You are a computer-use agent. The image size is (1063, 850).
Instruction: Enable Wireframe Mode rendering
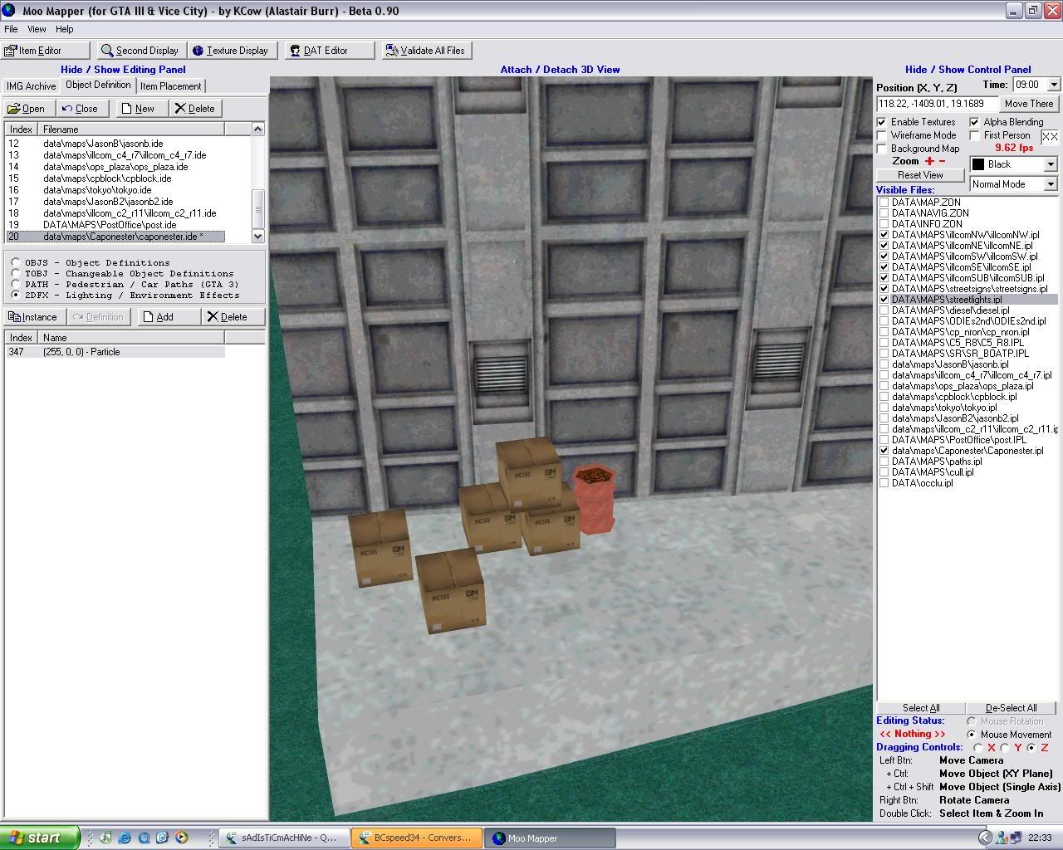pyautogui.click(x=882, y=134)
